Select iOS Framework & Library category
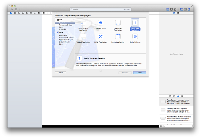This screenshot has height=138, width=201. click(65, 25)
